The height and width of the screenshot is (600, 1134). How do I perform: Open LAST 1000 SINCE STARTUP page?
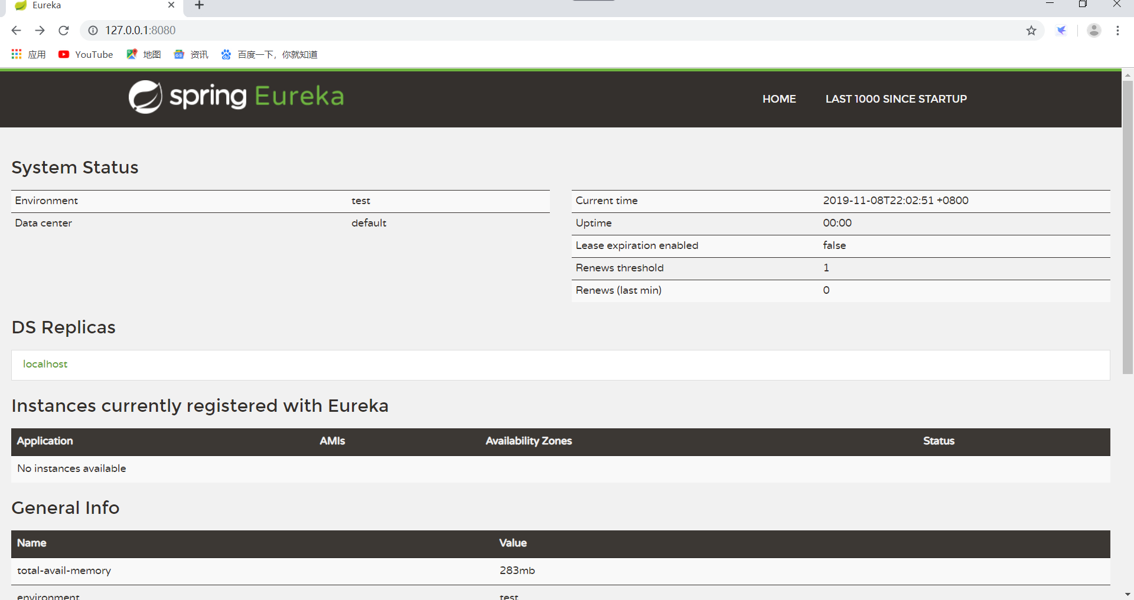[896, 99]
